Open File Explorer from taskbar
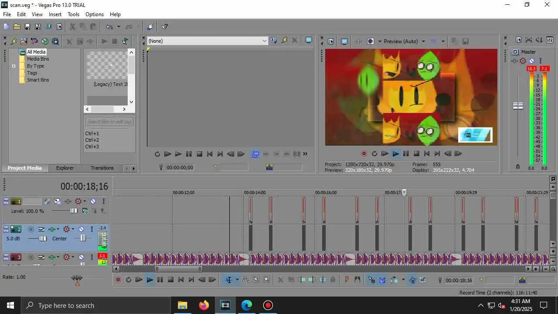The image size is (558, 314). coord(182,305)
